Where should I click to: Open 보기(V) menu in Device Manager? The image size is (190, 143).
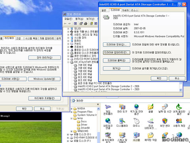[x=90, y=19]
